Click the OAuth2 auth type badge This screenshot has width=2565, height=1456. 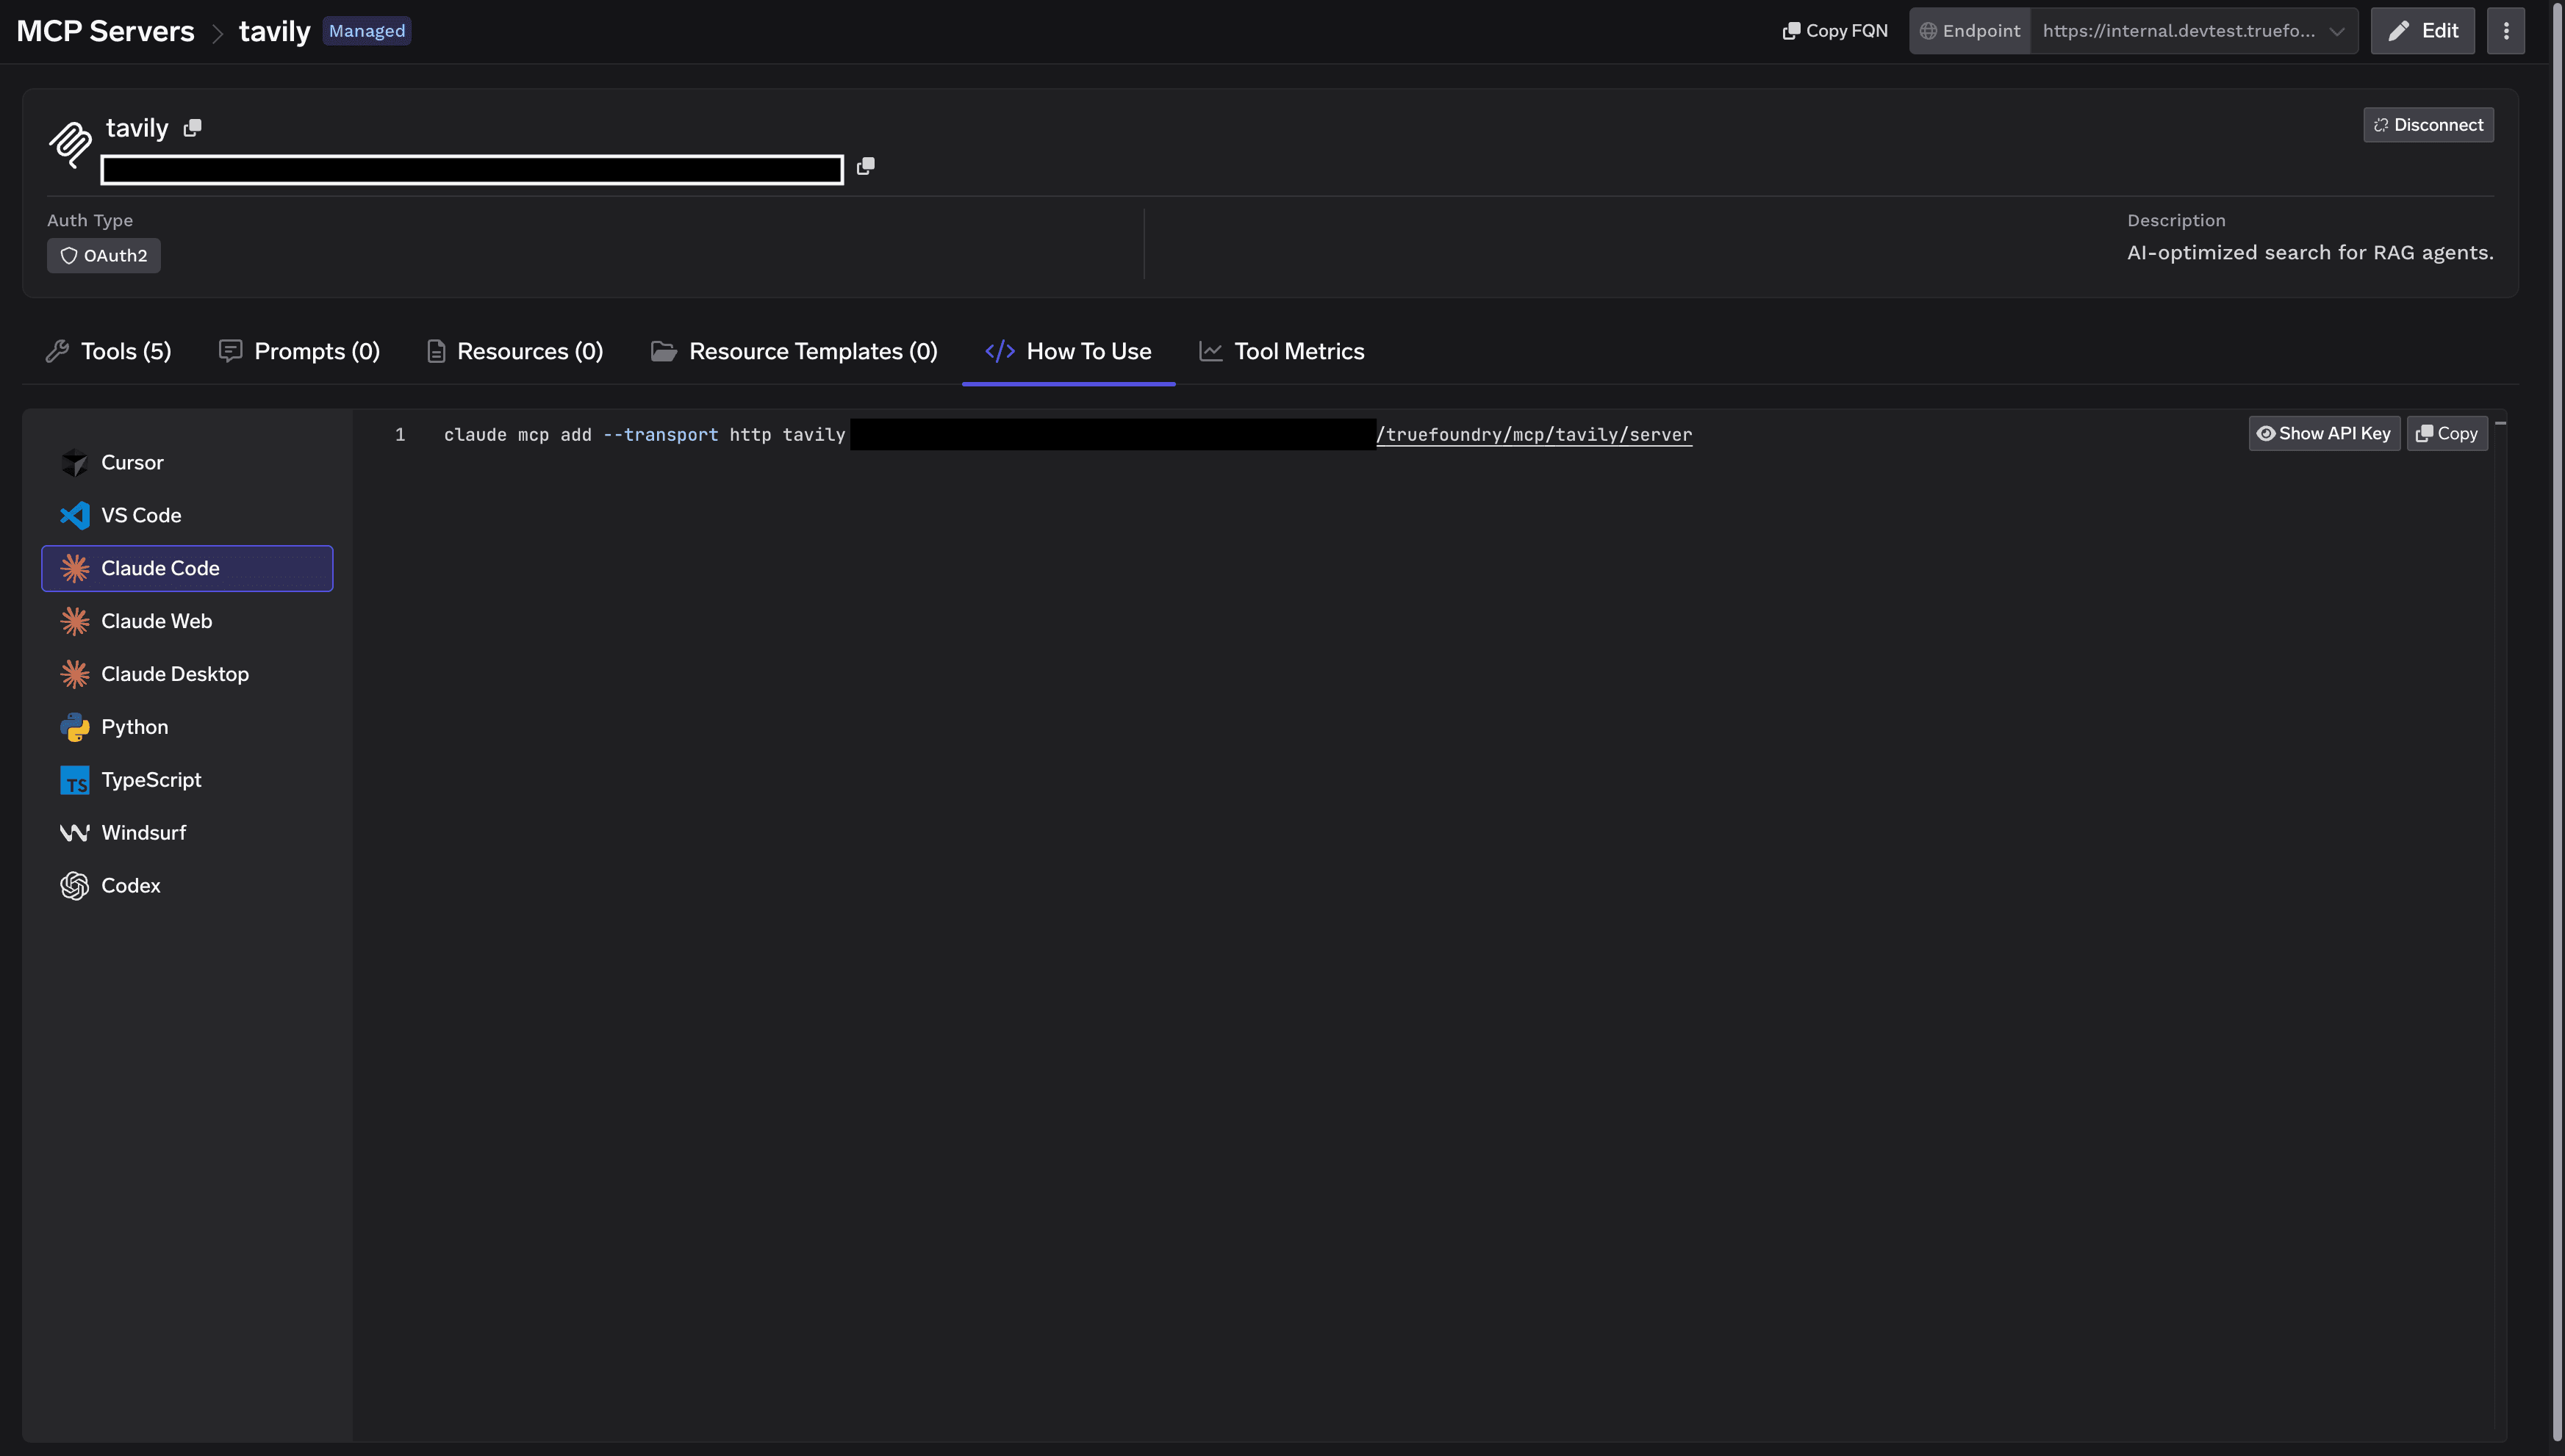[104, 256]
